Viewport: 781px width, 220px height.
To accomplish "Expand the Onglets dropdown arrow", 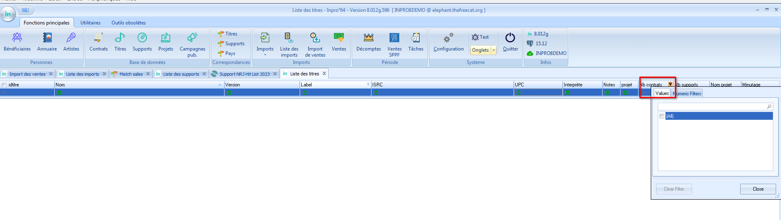I will tap(494, 50).
